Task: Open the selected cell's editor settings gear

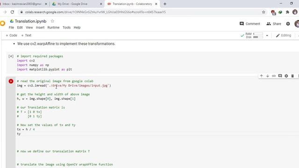Action: [286, 76]
